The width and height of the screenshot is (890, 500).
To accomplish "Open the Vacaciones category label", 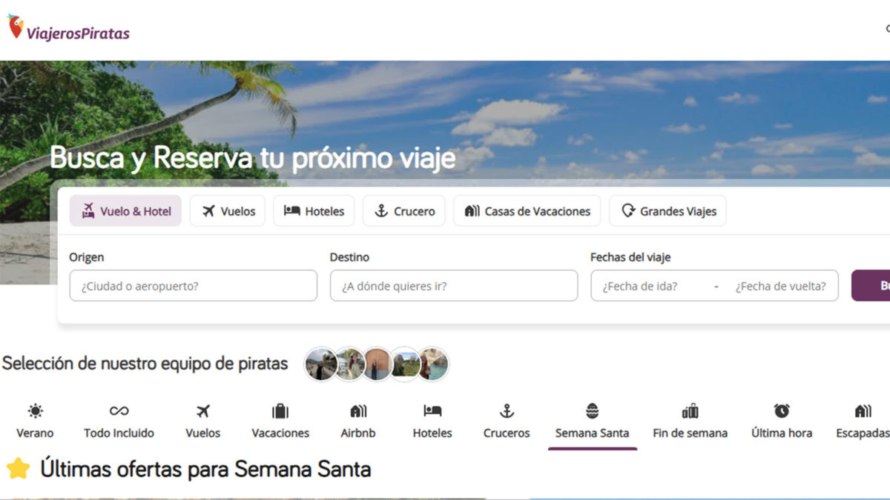I will (280, 433).
